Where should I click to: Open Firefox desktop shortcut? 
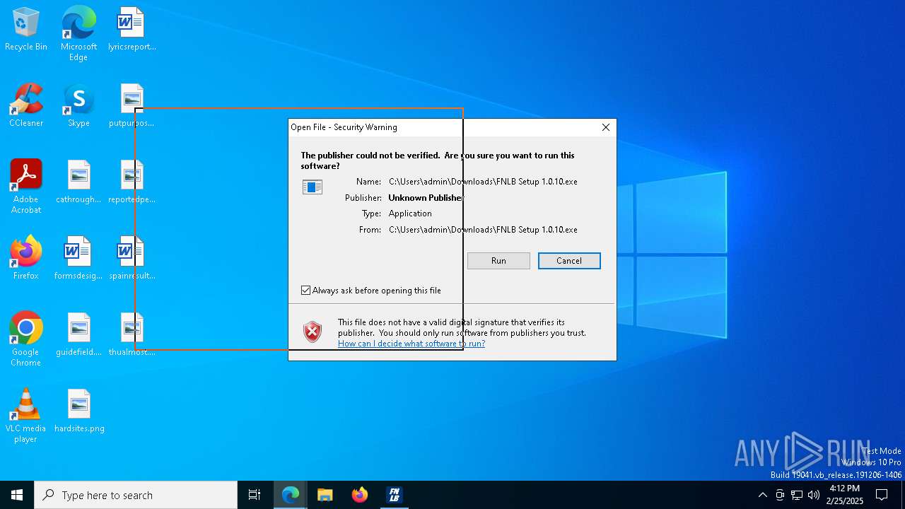coord(26,258)
